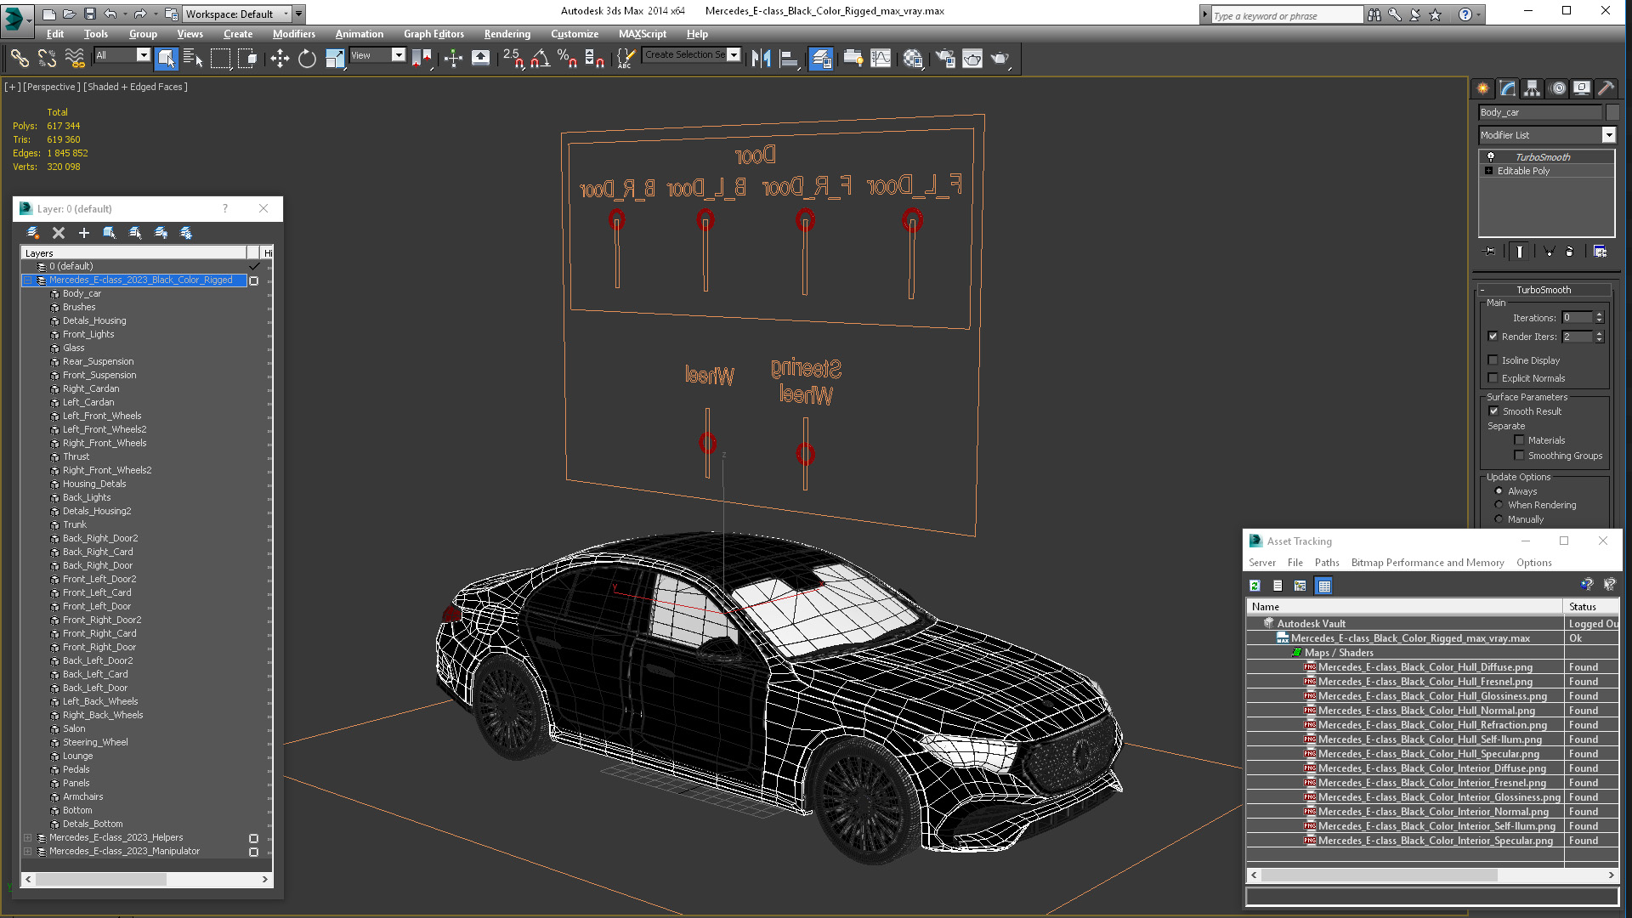Expand Mercedes_E-class_2023_Manipulator layer
This screenshot has width=1632, height=918.
coord(28,851)
